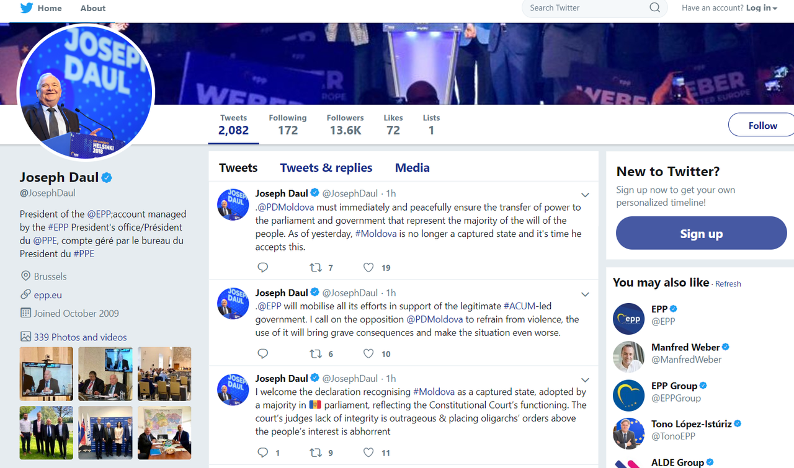794x468 pixels.
Task: View the 172 Following list
Action: click(x=288, y=125)
